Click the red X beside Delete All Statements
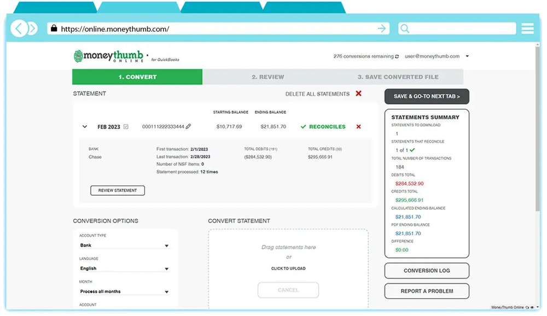Image resolution: width=547 pixels, height=316 pixels. pos(358,93)
